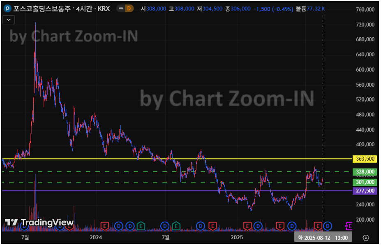Click the 2024 time axis label
Image resolution: width=381 pixels, height=245 pixels.
pos(96,238)
